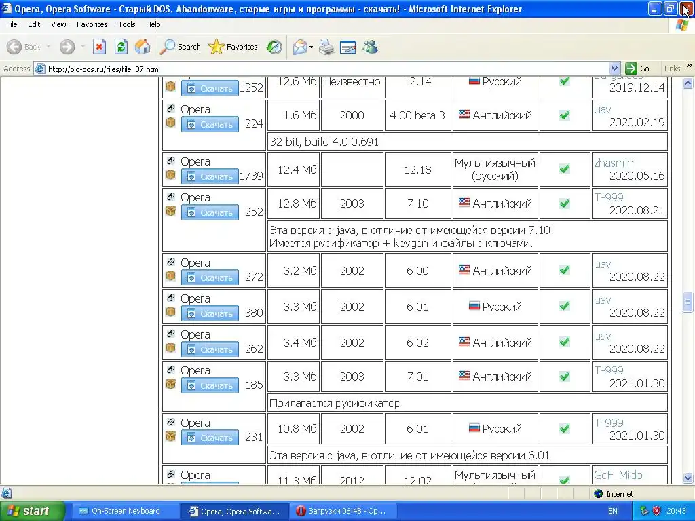Click the chain link icon in Opera 4.00 beta row
The height and width of the screenshot is (521, 695).
click(170, 108)
